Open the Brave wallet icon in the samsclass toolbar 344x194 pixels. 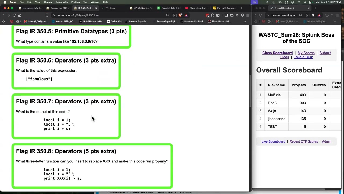pos(232,15)
